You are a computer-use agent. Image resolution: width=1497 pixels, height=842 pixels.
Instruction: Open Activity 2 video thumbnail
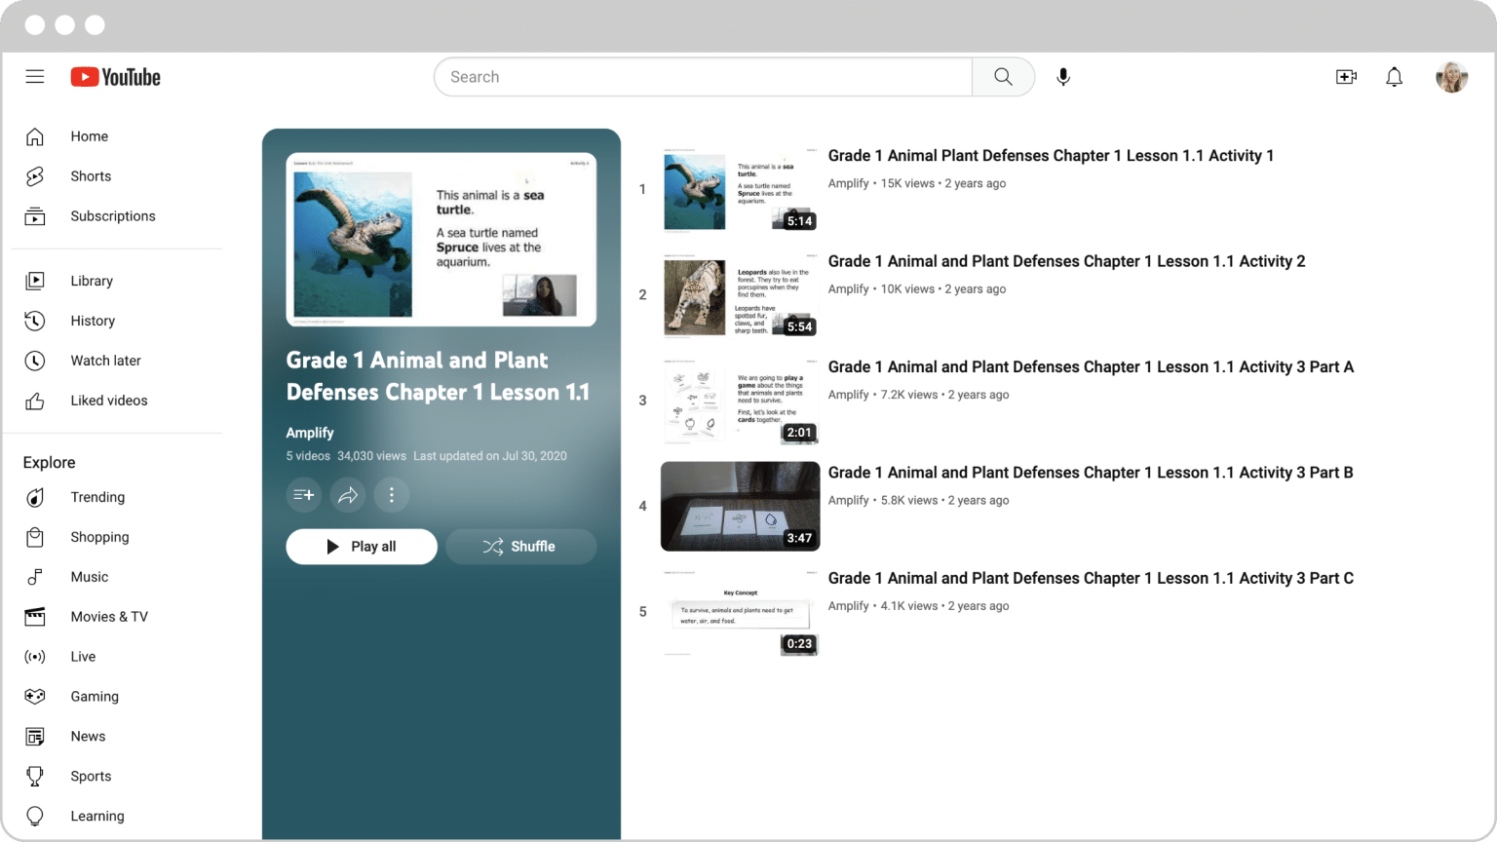pos(740,295)
